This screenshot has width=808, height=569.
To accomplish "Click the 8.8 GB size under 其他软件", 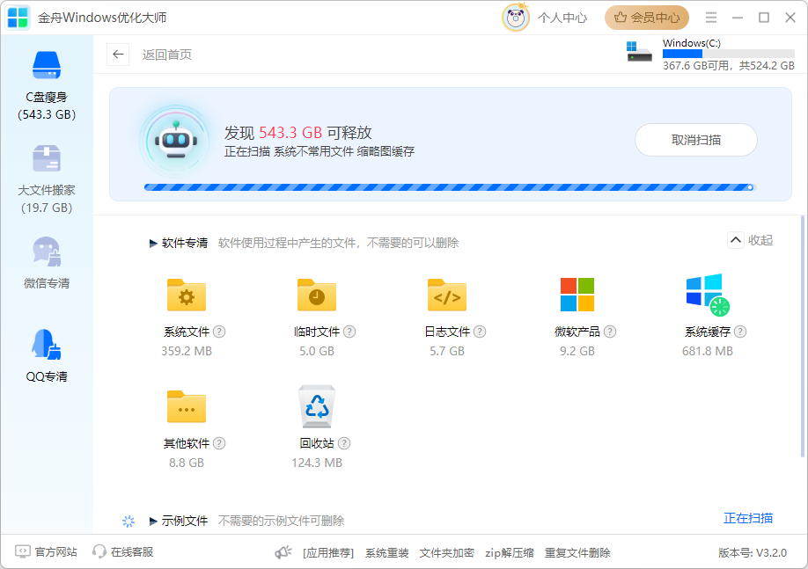I will coord(187,463).
